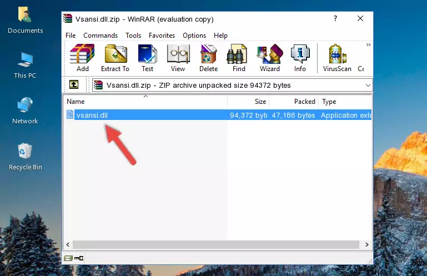The image size is (427, 276).
Task: Select the This PC desktop icon
Action: [25, 66]
